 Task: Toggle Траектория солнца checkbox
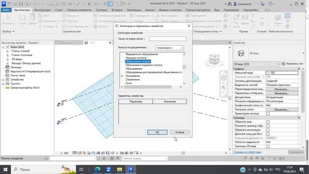pyautogui.click(x=268, y=114)
